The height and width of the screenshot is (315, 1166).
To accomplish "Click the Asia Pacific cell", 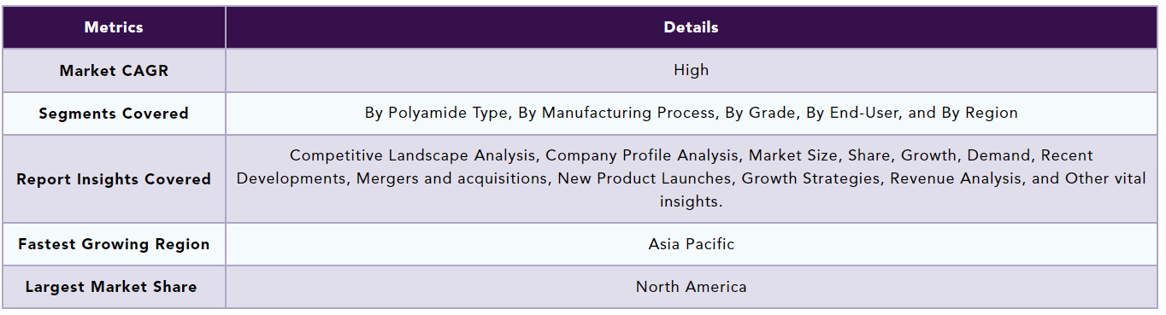I will (691, 244).
